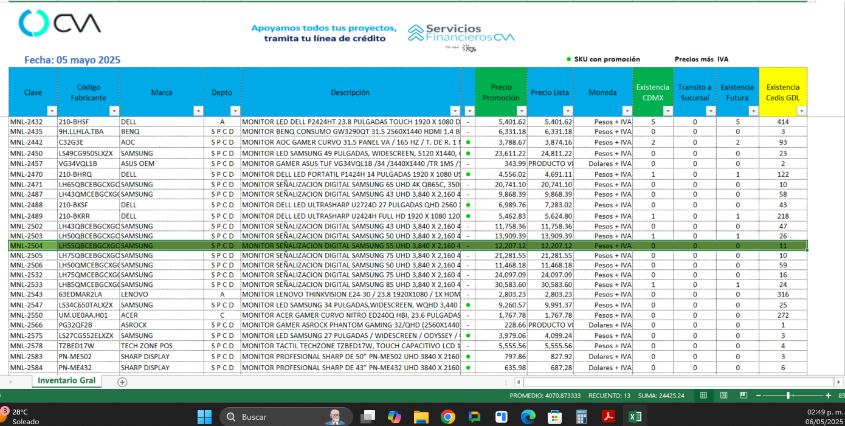Open the Marca column filter dropdown
The image size is (845, 426).
point(198,111)
